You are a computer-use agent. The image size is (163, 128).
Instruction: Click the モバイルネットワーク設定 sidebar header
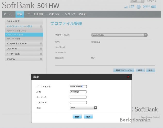[x=24, y=26]
